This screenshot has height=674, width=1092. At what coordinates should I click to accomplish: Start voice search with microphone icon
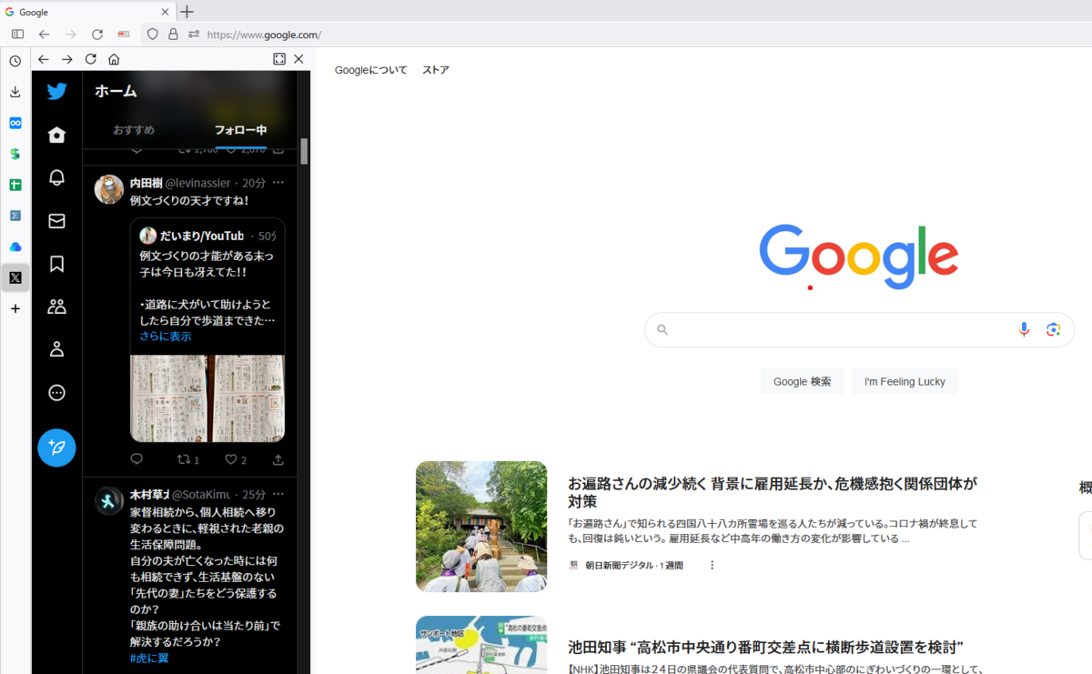pyautogui.click(x=1025, y=329)
